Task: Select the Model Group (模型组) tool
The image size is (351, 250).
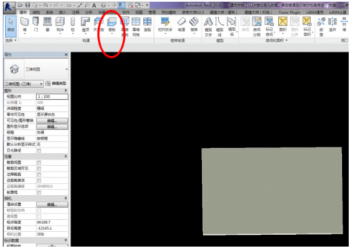Action: (232, 26)
